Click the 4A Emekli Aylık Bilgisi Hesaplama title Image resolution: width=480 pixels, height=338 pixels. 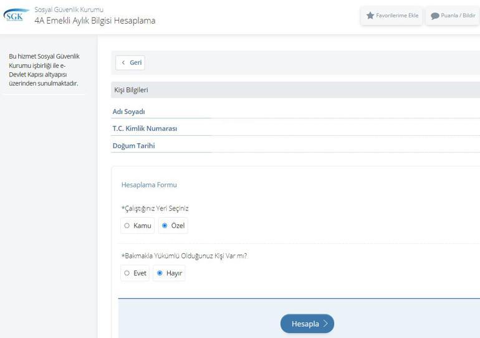tap(95, 21)
